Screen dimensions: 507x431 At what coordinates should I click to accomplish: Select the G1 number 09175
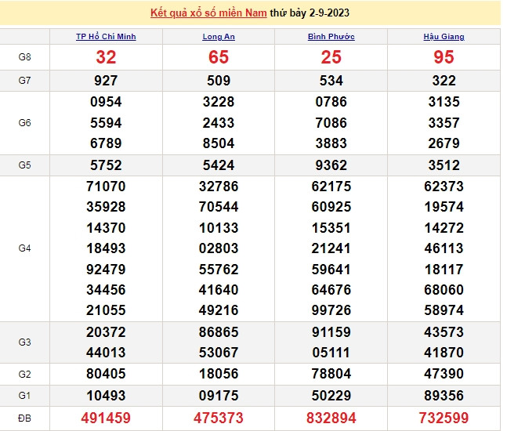[x=219, y=396]
